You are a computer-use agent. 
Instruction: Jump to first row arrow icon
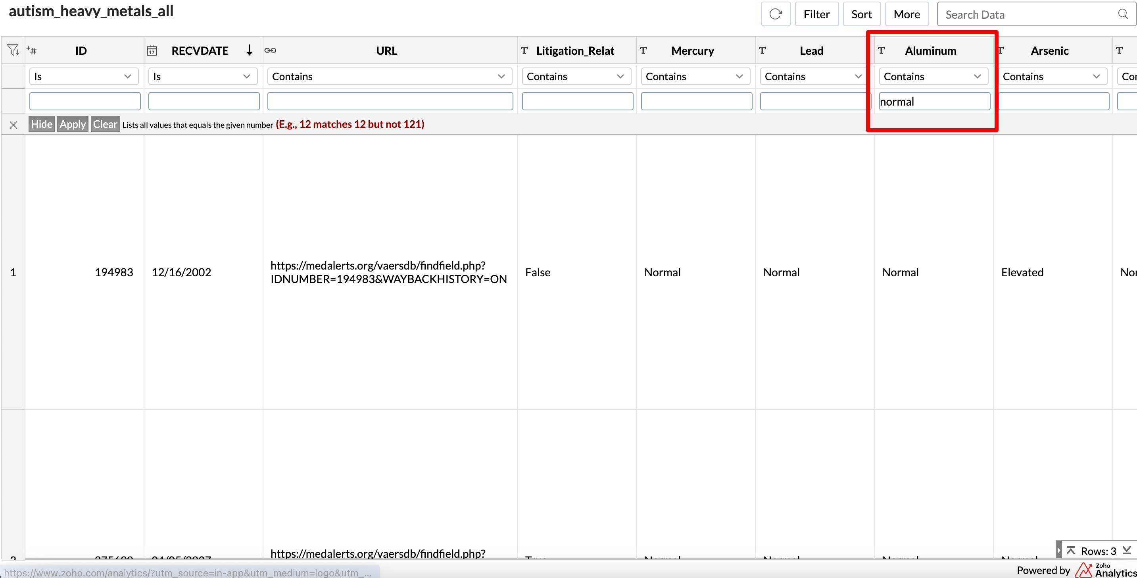pos(1070,550)
